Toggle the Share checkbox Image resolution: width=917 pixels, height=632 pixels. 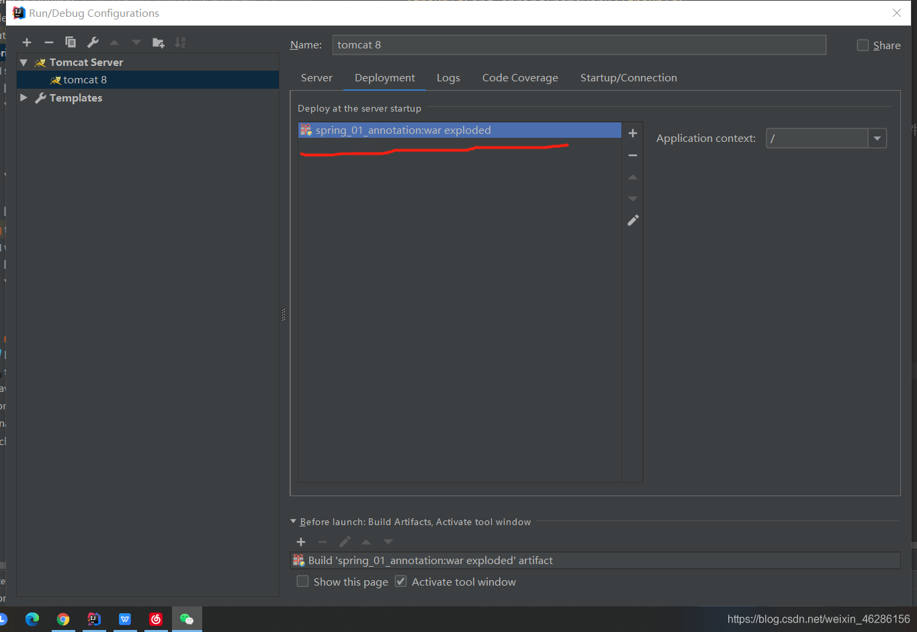[863, 45]
